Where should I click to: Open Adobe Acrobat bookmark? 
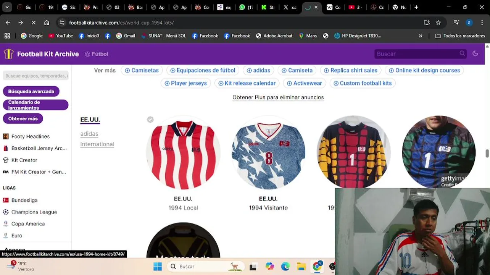pyautogui.click(x=274, y=36)
